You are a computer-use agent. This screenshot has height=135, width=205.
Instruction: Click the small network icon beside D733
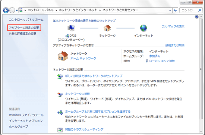(x=67, y=36)
